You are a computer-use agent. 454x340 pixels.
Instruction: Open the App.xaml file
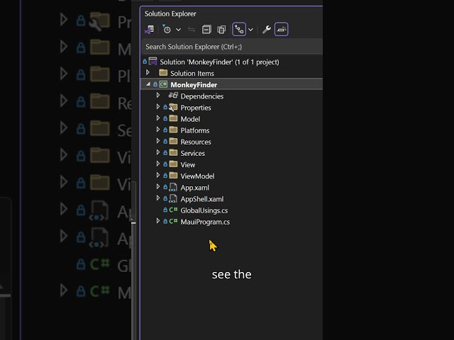[195, 188]
